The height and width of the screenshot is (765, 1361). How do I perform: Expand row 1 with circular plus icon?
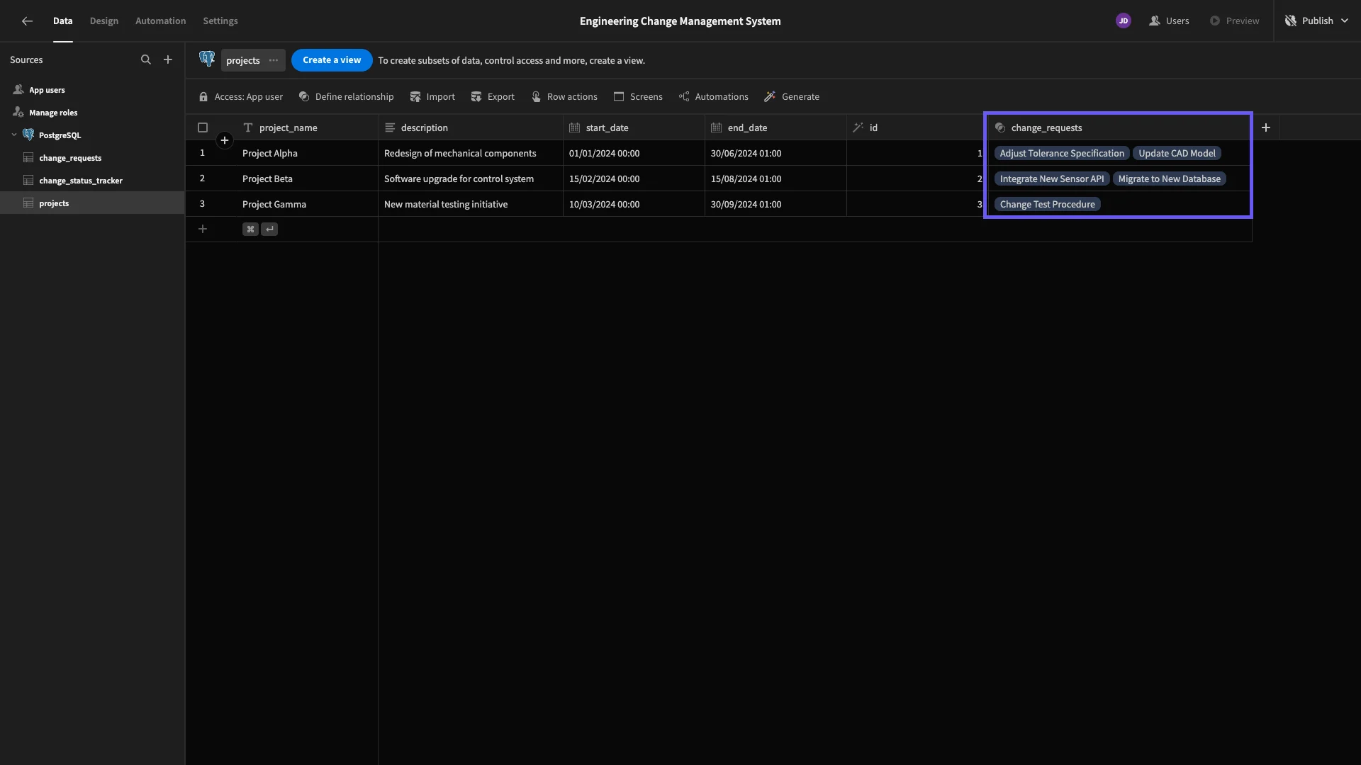225,140
